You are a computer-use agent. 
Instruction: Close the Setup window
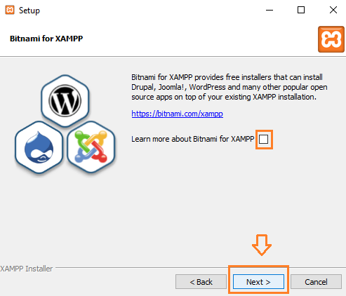(x=333, y=10)
